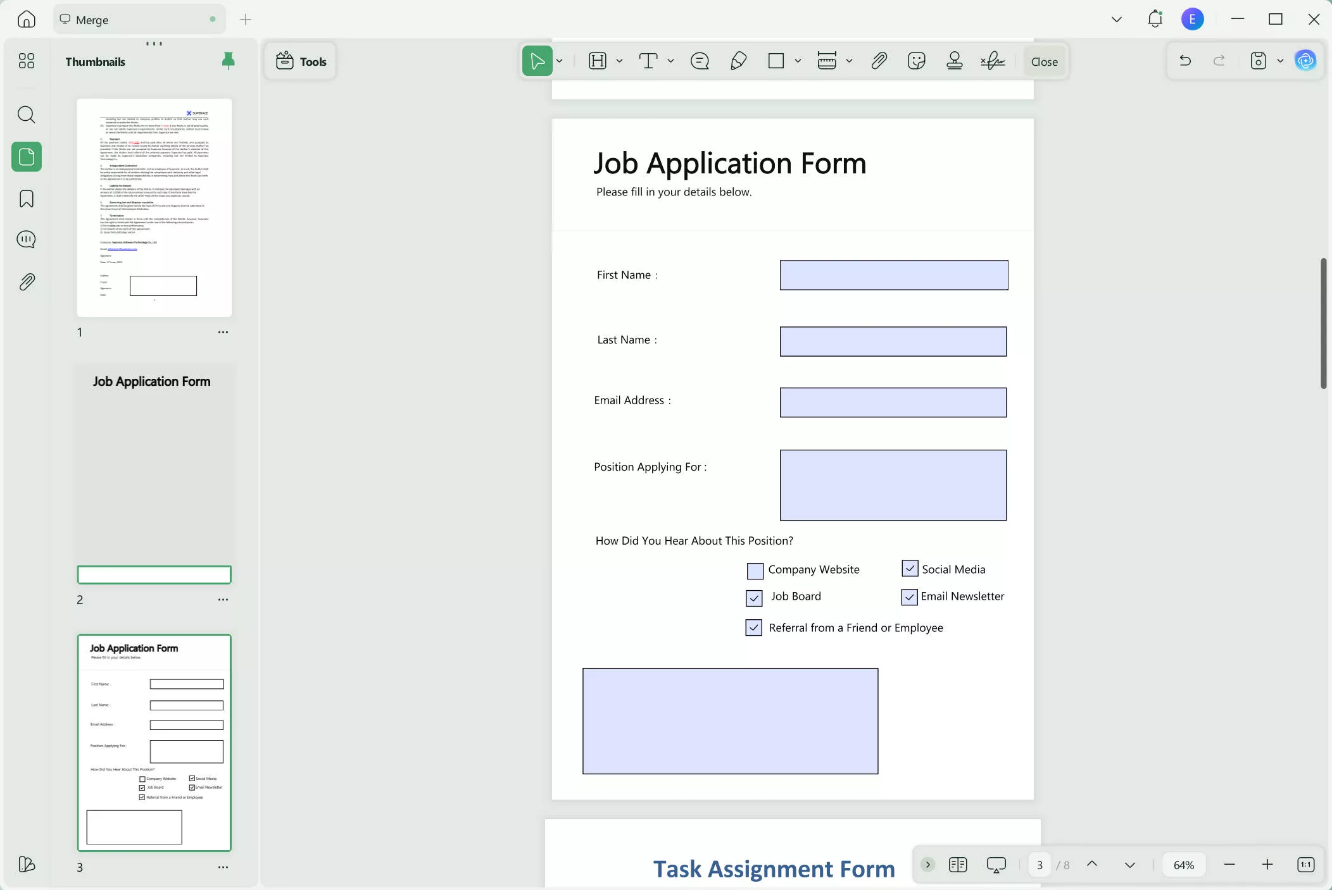The image size is (1332, 890).
Task: Attach a file with the paperclip tool
Action: pyautogui.click(x=879, y=61)
